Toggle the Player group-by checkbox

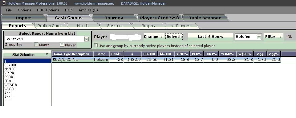(x=62, y=45)
